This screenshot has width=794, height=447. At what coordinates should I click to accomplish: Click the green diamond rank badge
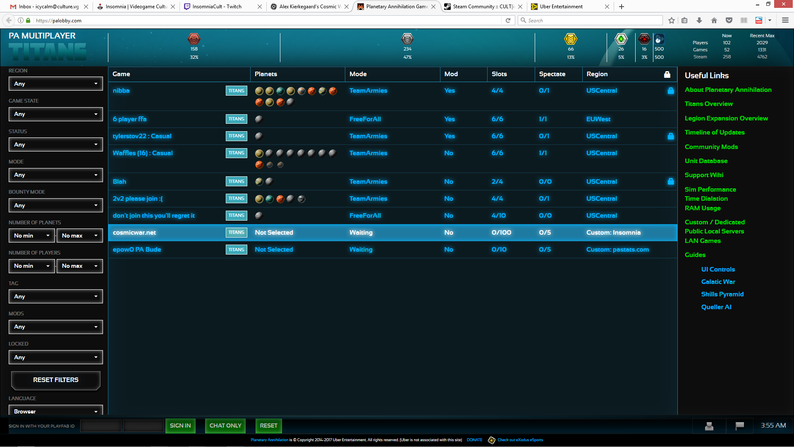click(x=621, y=39)
